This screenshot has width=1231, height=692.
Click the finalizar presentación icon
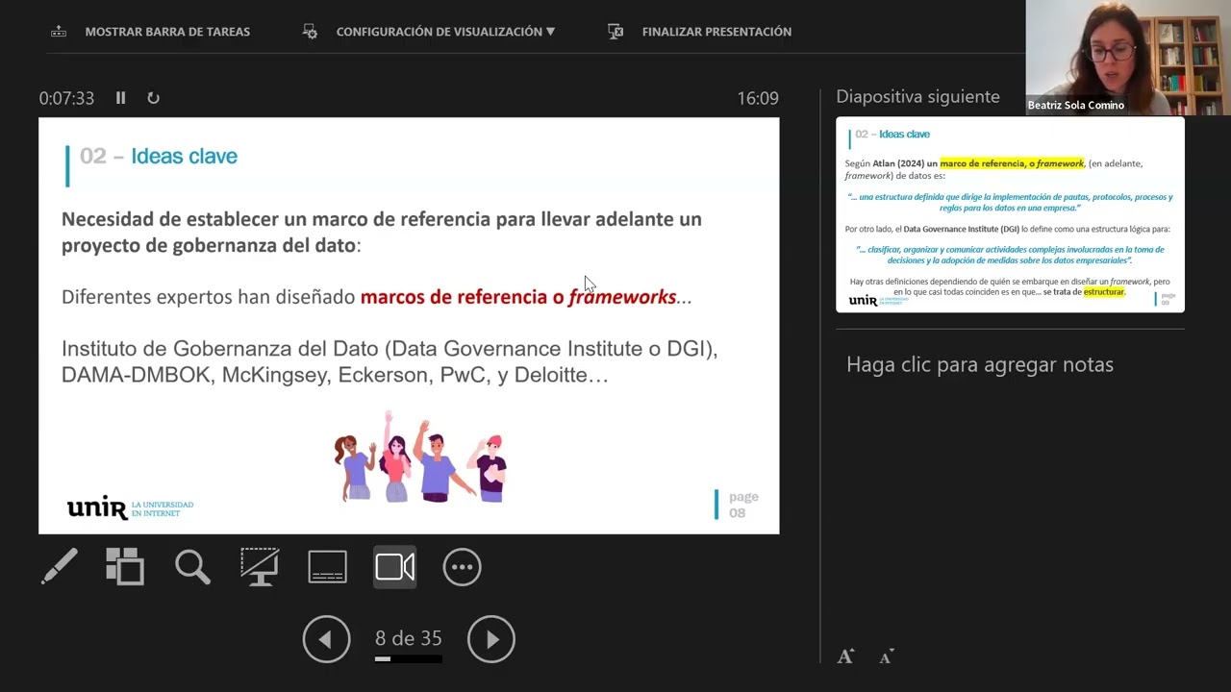point(615,32)
